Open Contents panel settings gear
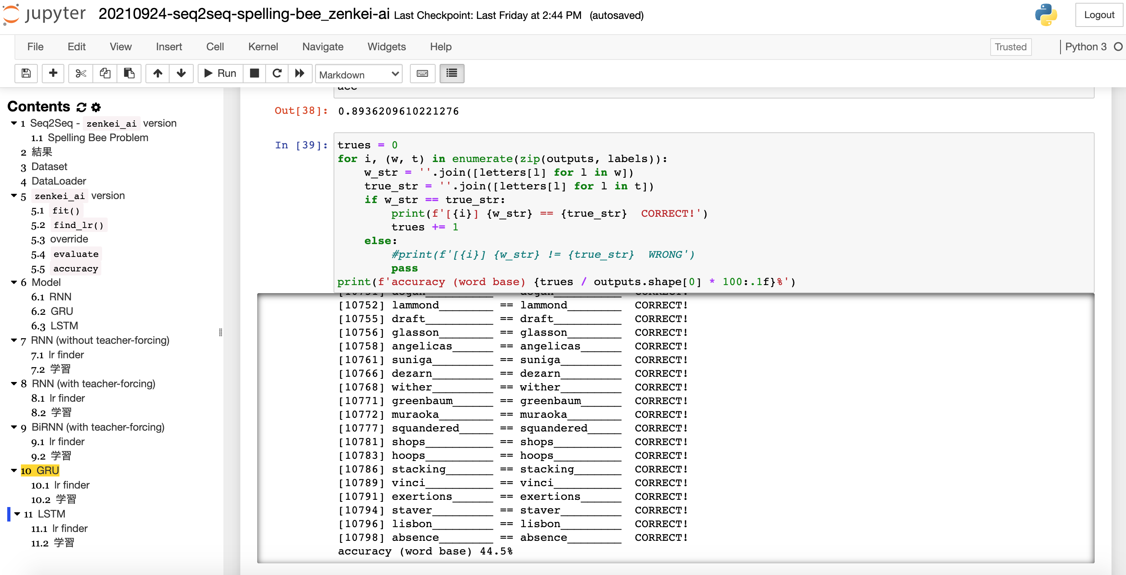1126x575 pixels. point(96,107)
